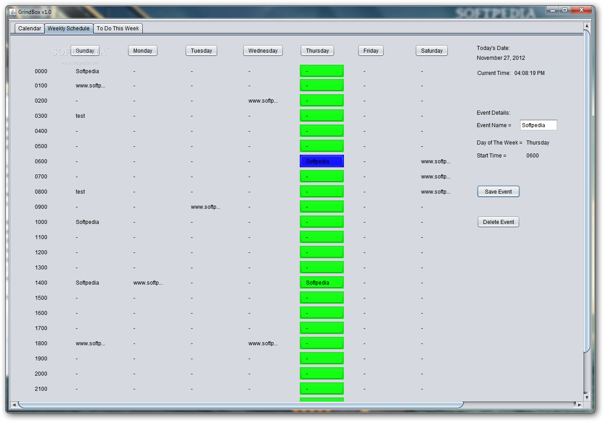Screen dimensions: 604x422
Task: Maximize the GrindBox window
Action: [565, 10]
